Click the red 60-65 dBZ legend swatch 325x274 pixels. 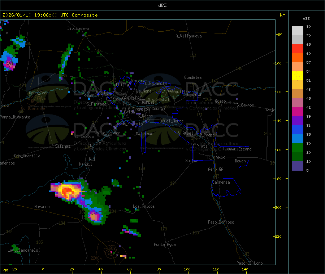[298, 49]
